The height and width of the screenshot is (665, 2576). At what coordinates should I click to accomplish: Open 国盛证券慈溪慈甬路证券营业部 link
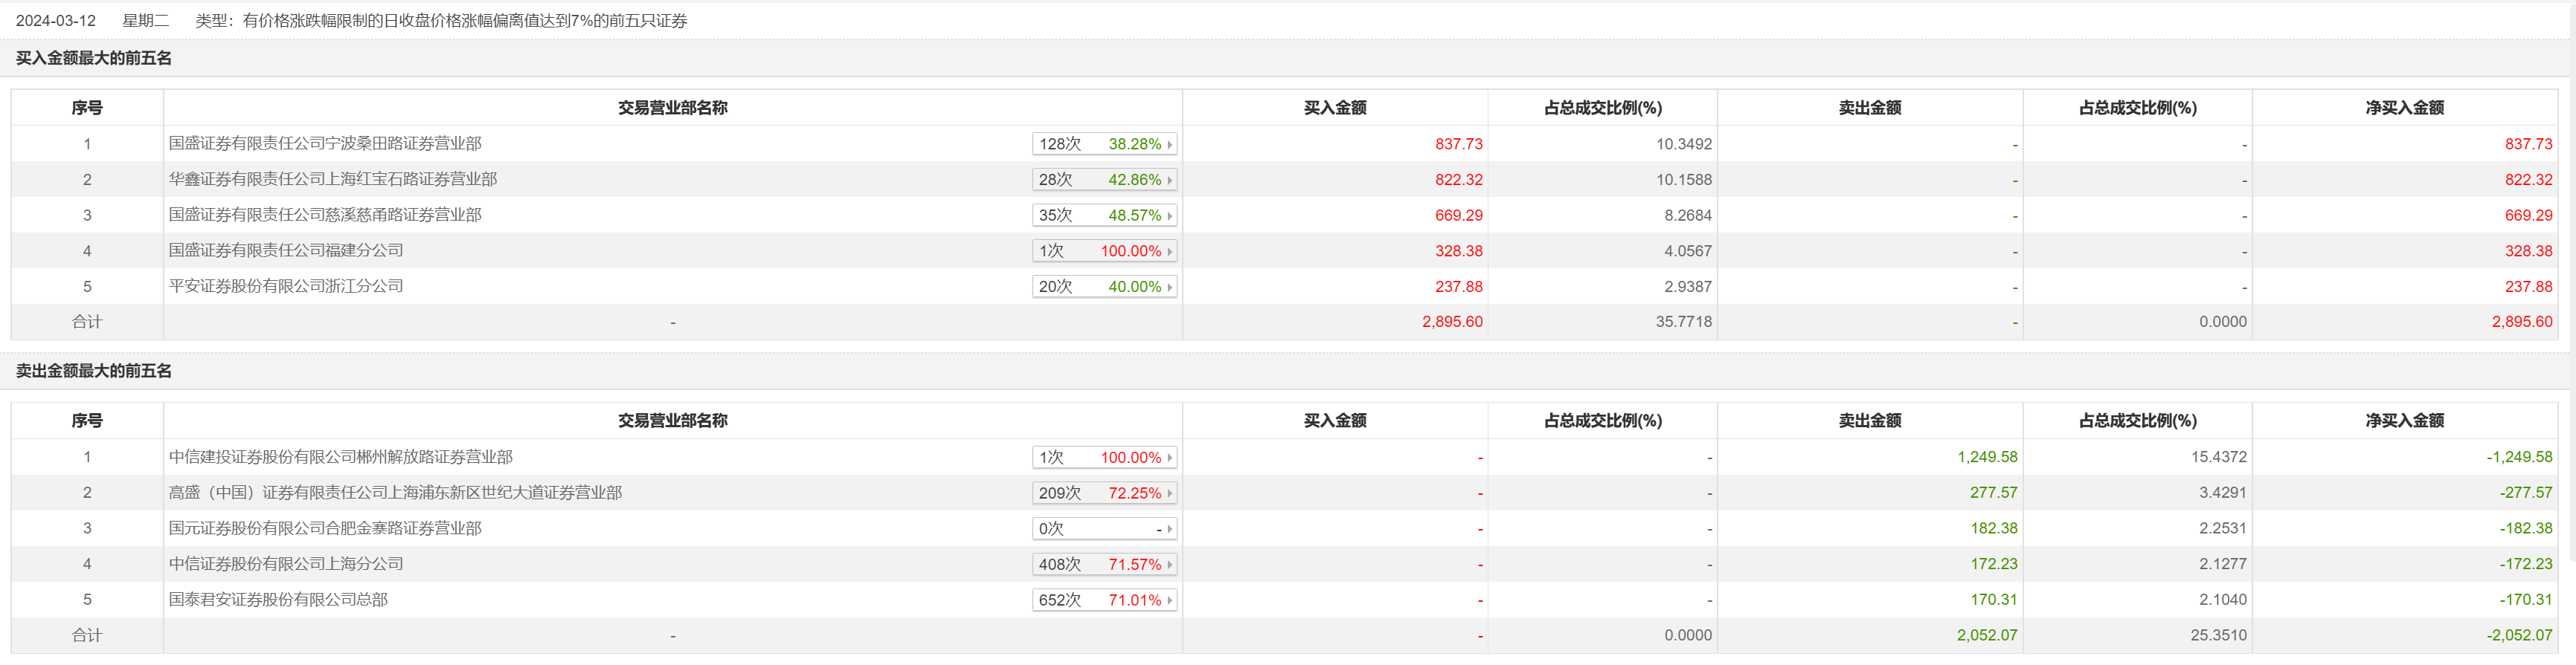325,215
